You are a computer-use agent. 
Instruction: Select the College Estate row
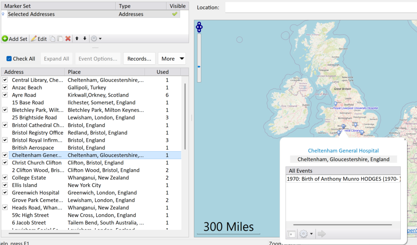(x=91, y=178)
